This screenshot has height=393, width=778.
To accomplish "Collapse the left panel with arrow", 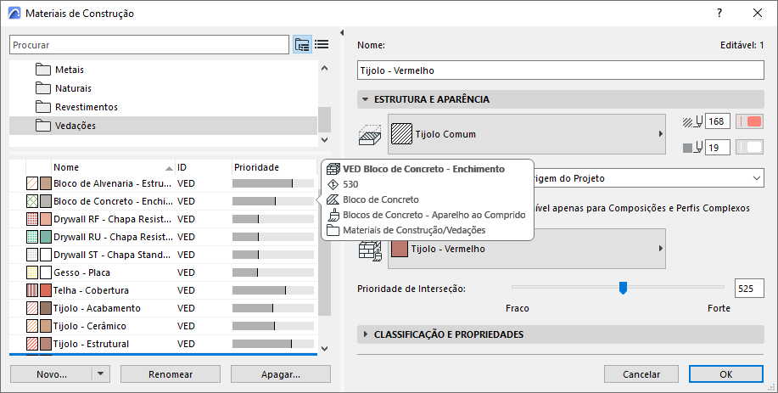I will pos(340,33).
